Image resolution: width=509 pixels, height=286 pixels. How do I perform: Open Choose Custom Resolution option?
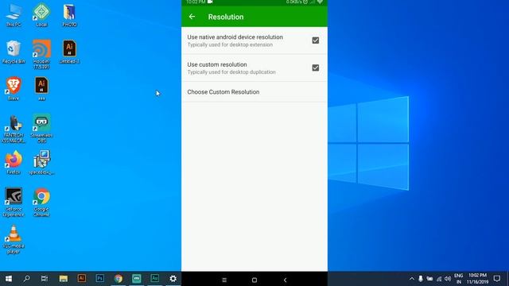(x=254, y=92)
